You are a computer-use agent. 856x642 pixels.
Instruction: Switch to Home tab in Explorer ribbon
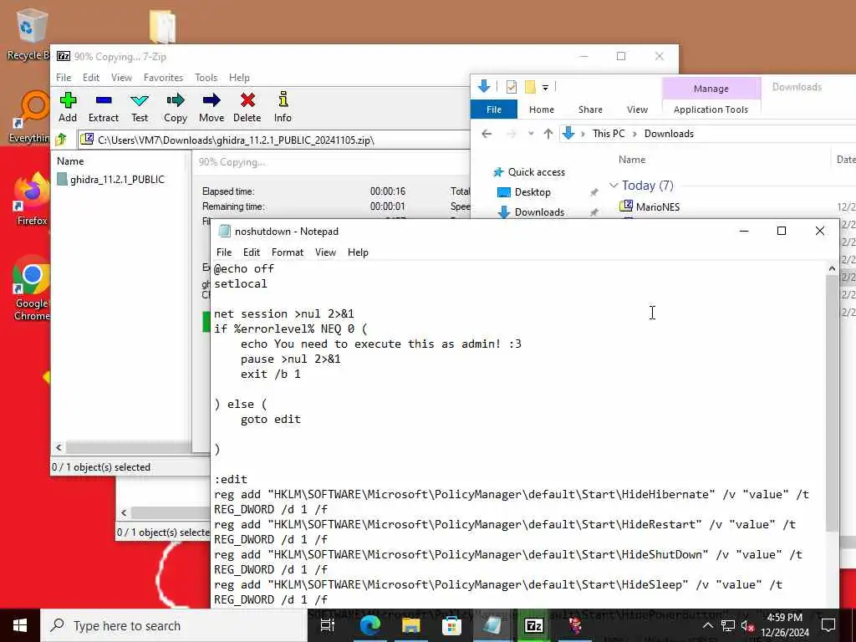[542, 110]
